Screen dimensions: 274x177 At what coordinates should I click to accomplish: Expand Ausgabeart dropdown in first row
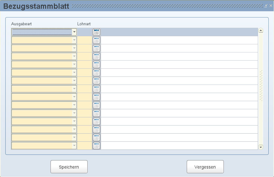pyautogui.click(x=74, y=32)
